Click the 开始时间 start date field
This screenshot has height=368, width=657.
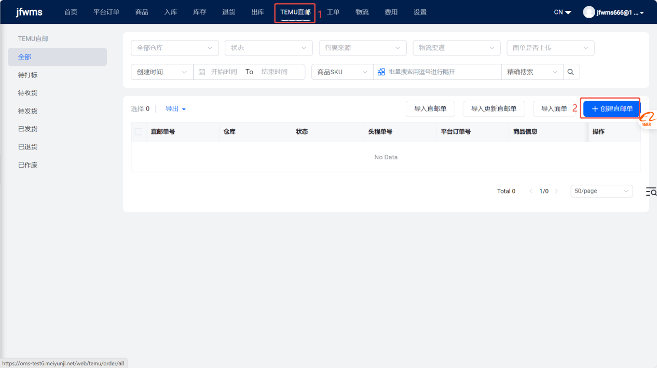click(224, 72)
